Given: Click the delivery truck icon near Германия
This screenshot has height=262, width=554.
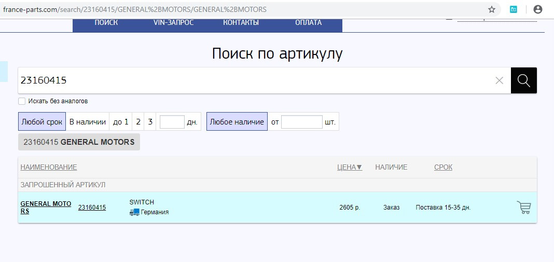Looking at the screenshot, I should click(x=134, y=212).
